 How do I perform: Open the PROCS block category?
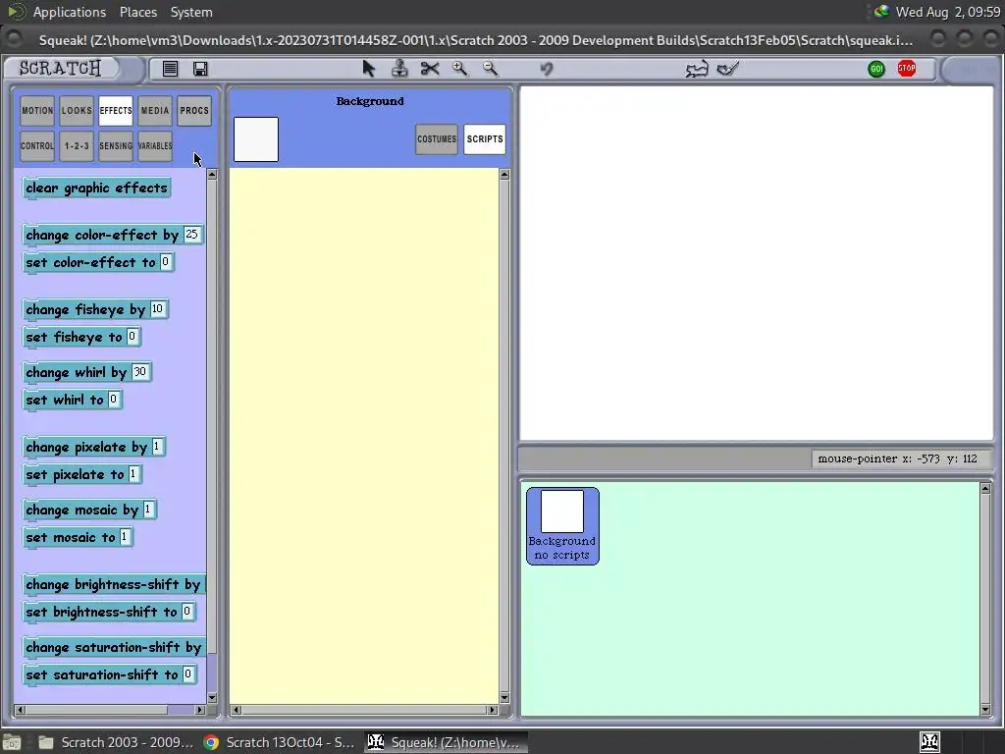tap(194, 111)
